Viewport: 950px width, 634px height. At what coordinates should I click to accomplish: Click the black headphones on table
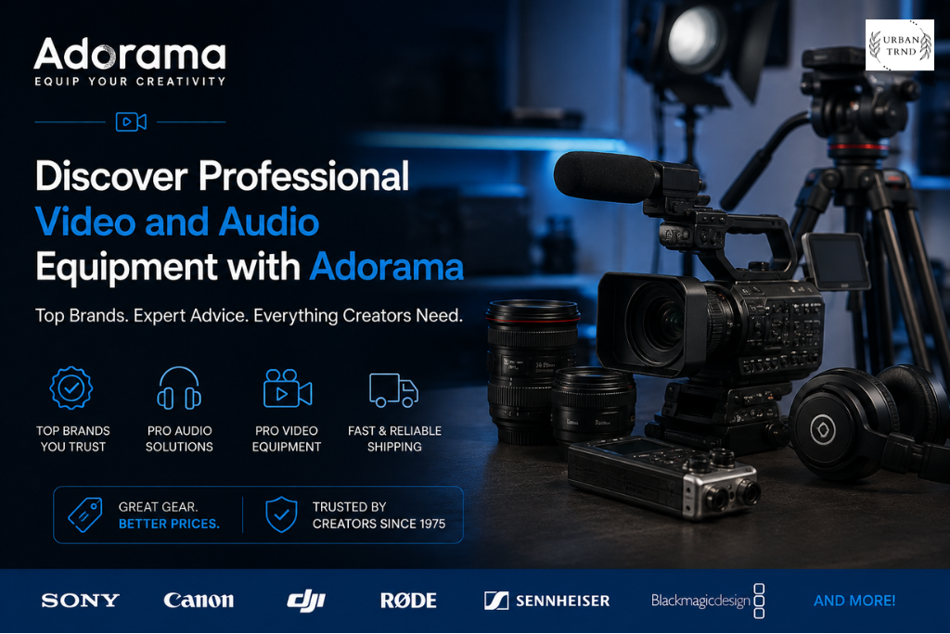[x=869, y=424]
